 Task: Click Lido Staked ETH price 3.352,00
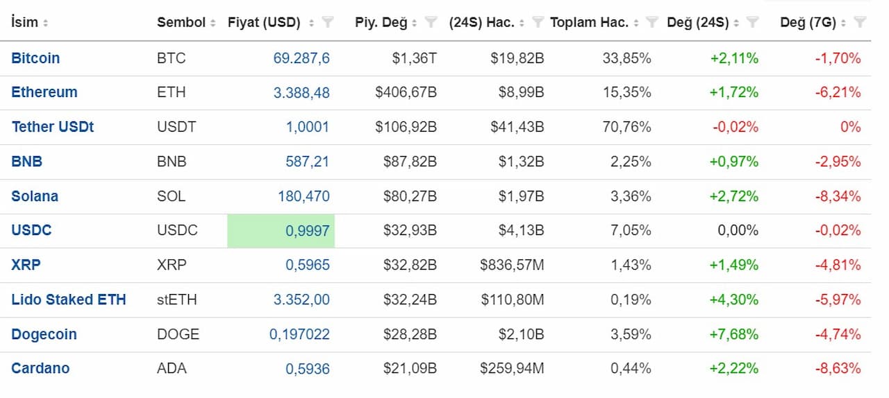(301, 300)
